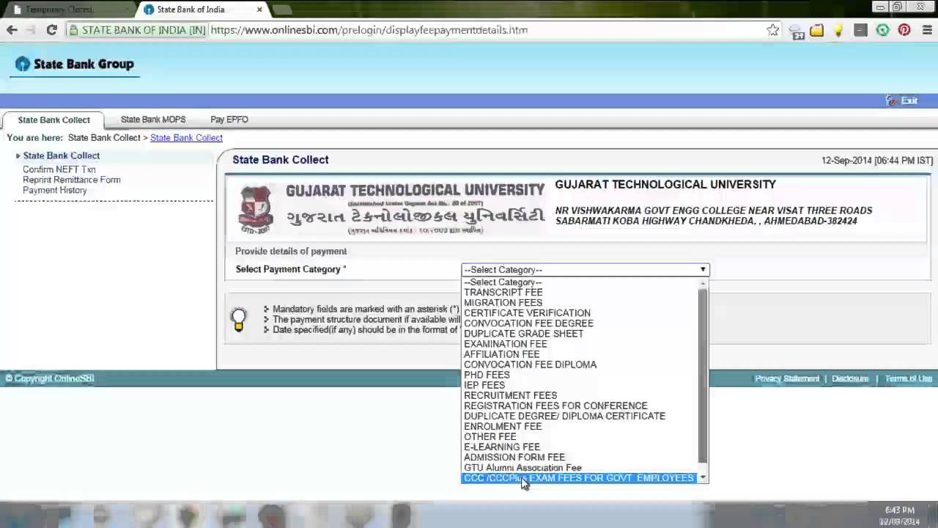Click the green circular extension icon
Image resolution: width=938 pixels, height=528 pixels.
[882, 30]
